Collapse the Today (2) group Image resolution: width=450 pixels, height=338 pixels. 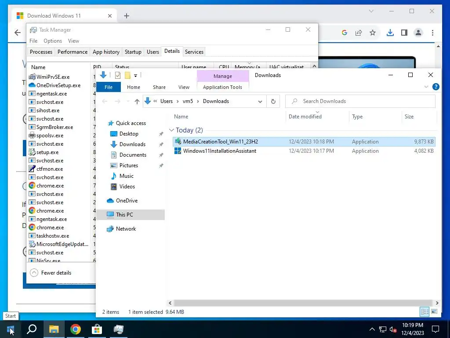(171, 130)
